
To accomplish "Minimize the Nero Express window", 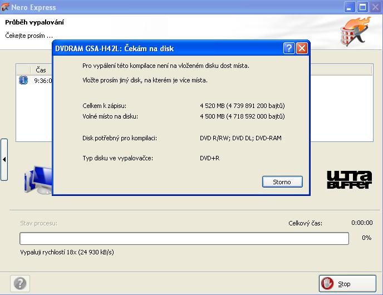I will pos(349,7).
